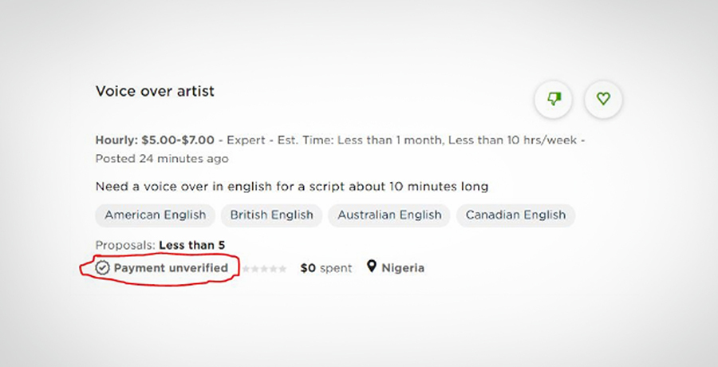Select the British English skill tag

click(271, 215)
